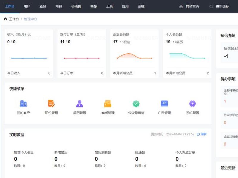Open the 应用 top menu
Image resolution: width=238 pixels, height=178 pixels.
tap(125, 6)
